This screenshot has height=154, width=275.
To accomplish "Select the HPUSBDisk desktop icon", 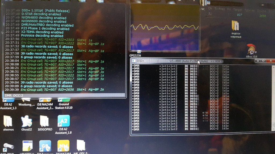I will coord(27,147).
